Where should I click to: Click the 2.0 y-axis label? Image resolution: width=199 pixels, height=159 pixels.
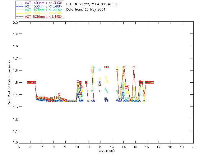click(15, 23)
